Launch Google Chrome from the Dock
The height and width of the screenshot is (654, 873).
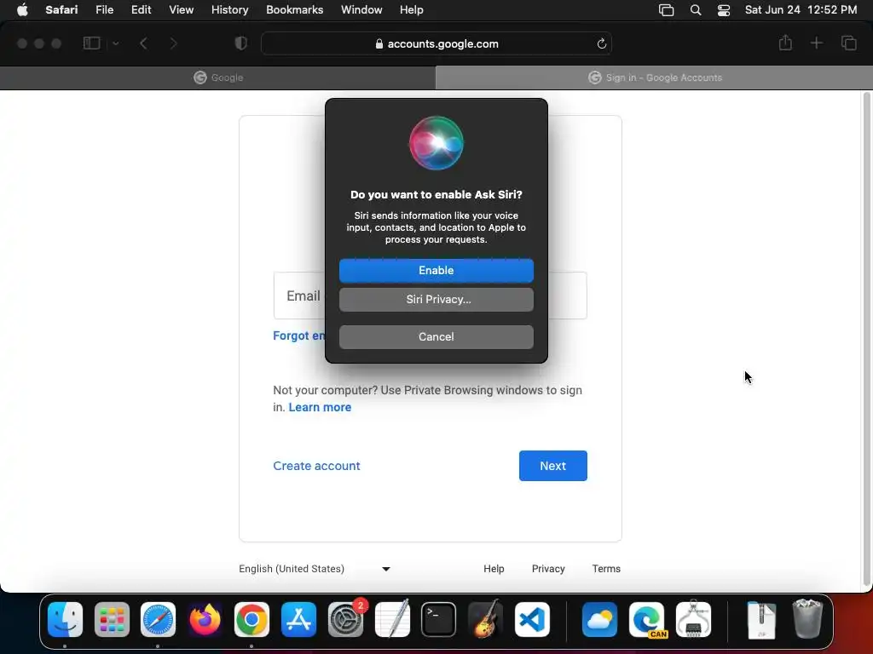pos(251,619)
